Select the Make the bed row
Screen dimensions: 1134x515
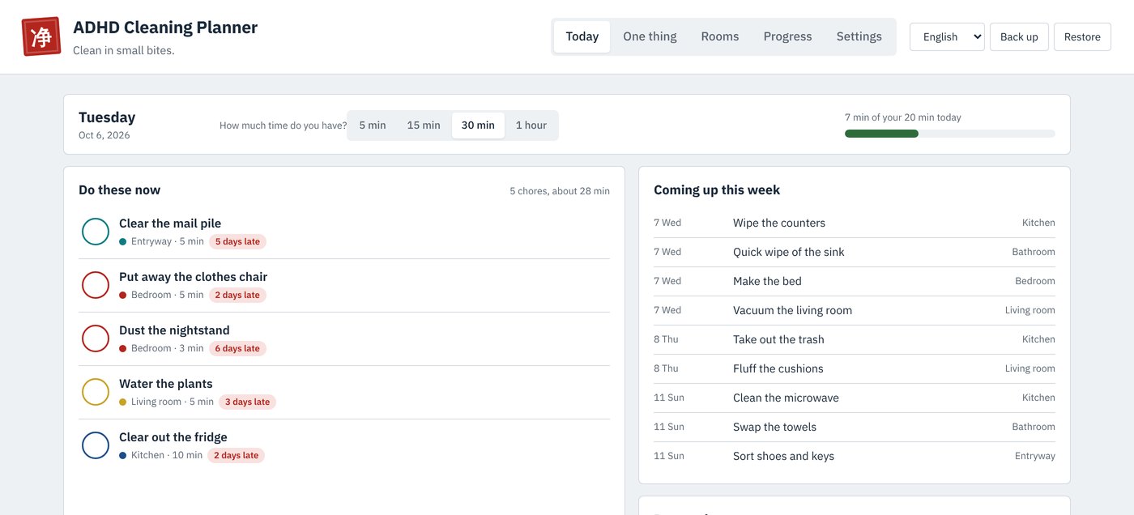click(855, 281)
